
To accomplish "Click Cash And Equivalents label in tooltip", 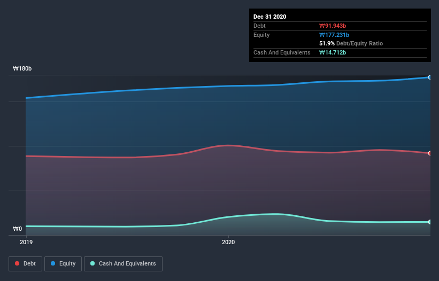I will point(282,52).
